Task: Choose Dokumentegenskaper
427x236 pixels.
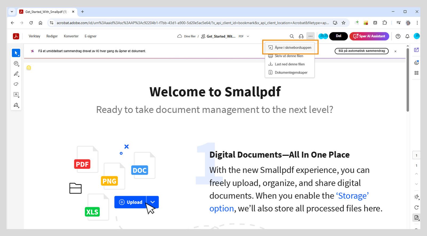Action: coord(290,72)
